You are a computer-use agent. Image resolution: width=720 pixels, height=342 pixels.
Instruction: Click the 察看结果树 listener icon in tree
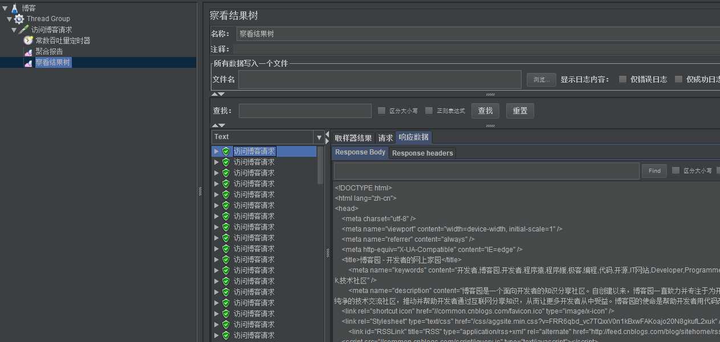pyautogui.click(x=29, y=63)
